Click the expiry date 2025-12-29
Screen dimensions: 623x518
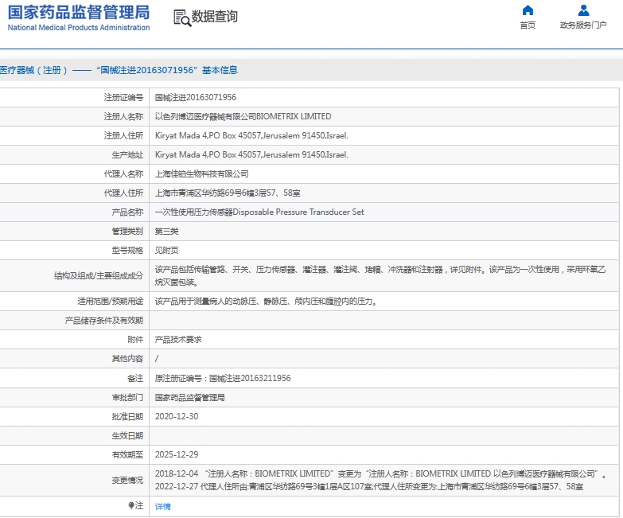tap(177, 454)
